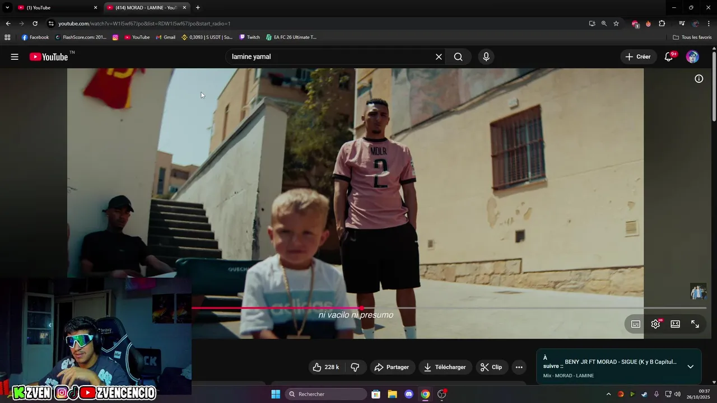Image resolution: width=717 pixels, height=403 pixels.
Task: Open the Windows Start menu
Action: tap(276, 394)
